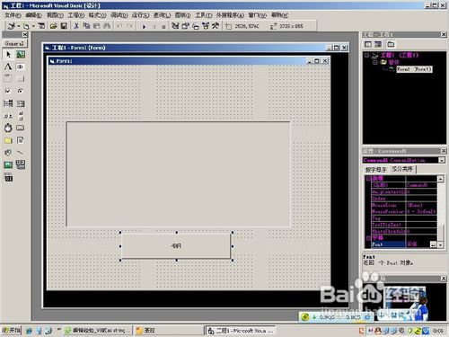
Task: Click the selected command button on Form1
Action: 176,246
